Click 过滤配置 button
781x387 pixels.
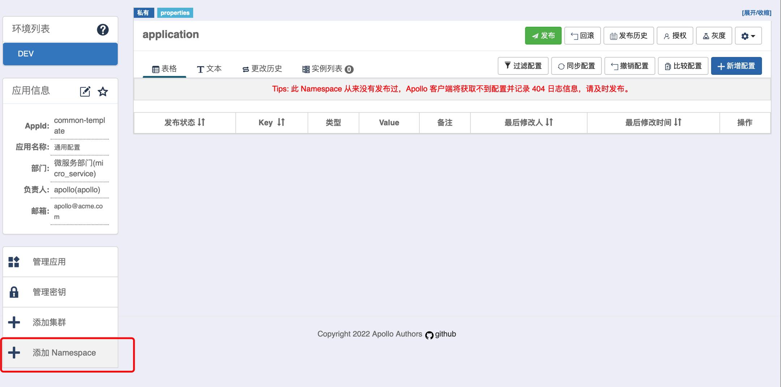(x=523, y=66)
